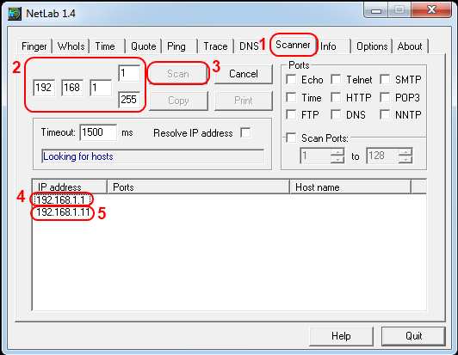Decrease the start port with down arrow

[x=338, y=160]
